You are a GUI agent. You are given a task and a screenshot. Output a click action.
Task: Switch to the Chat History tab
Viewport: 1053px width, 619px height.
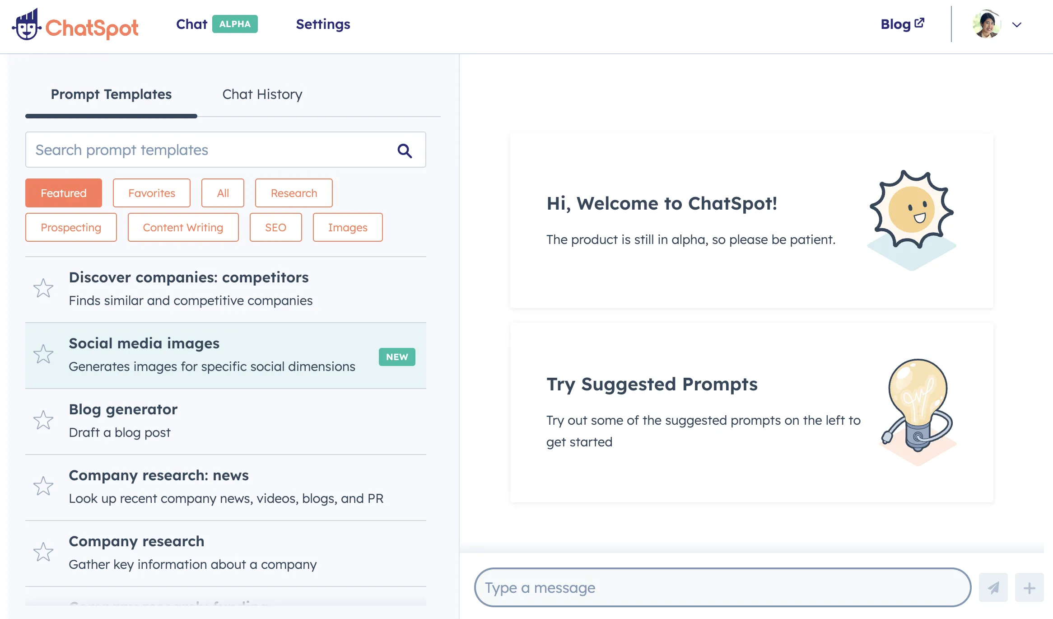click(262, 94)
